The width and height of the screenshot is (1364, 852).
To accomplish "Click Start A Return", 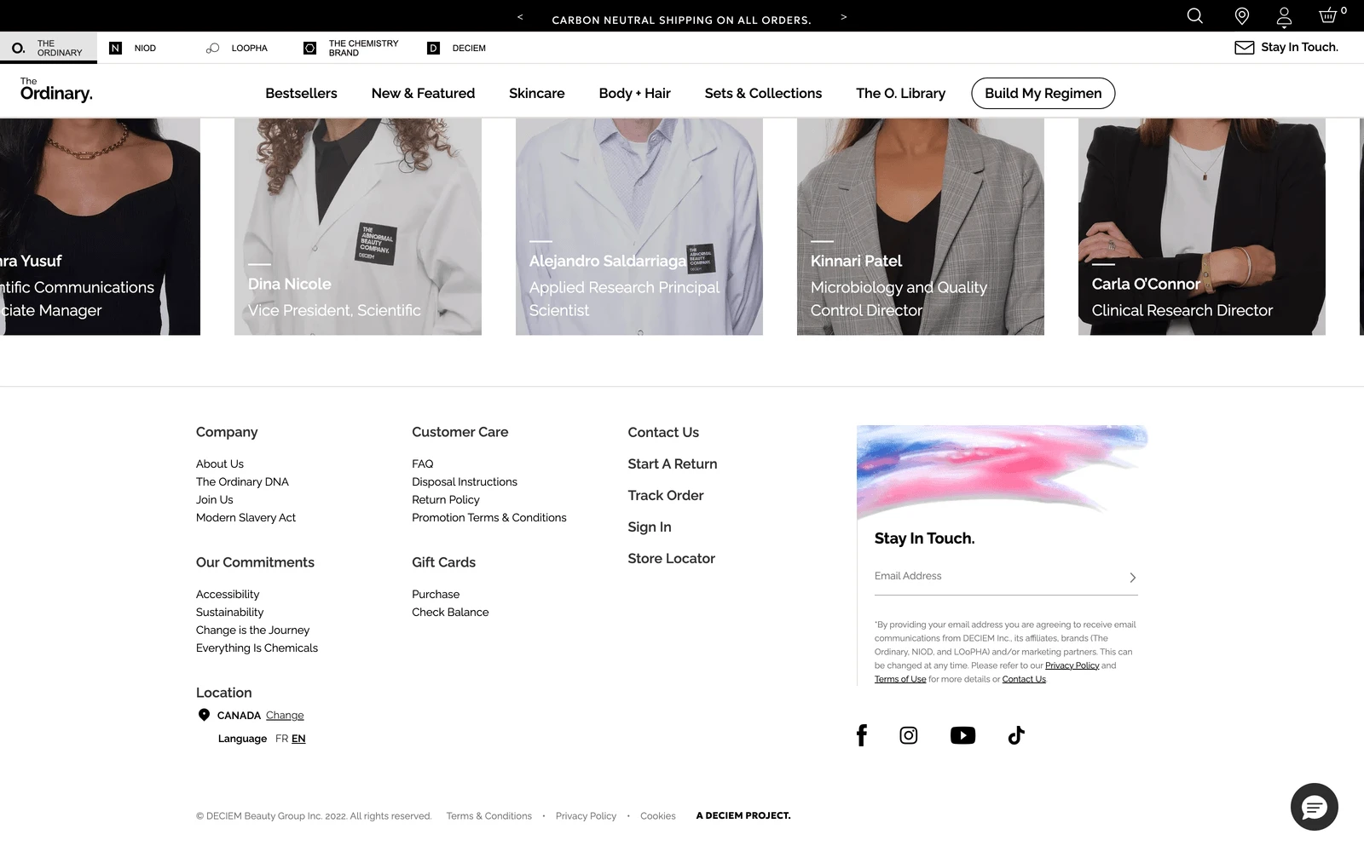I will [x=673, y=464].
